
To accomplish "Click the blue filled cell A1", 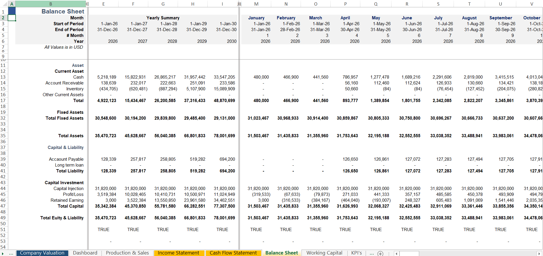I will [x=12, y=11].
